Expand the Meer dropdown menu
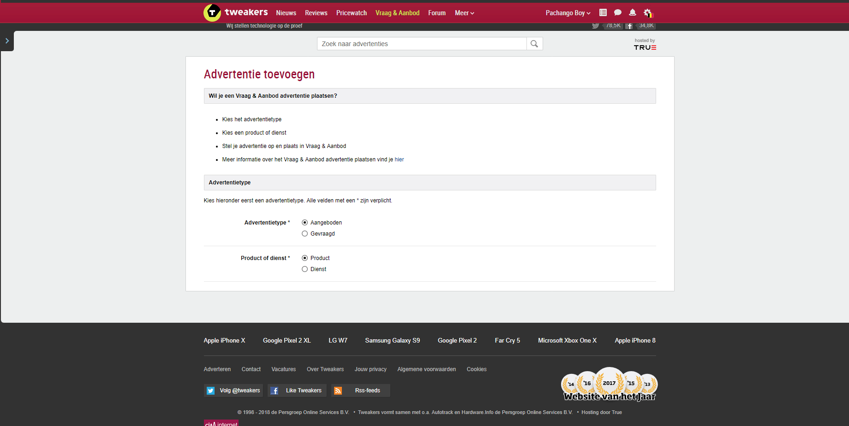 [464, 13]
